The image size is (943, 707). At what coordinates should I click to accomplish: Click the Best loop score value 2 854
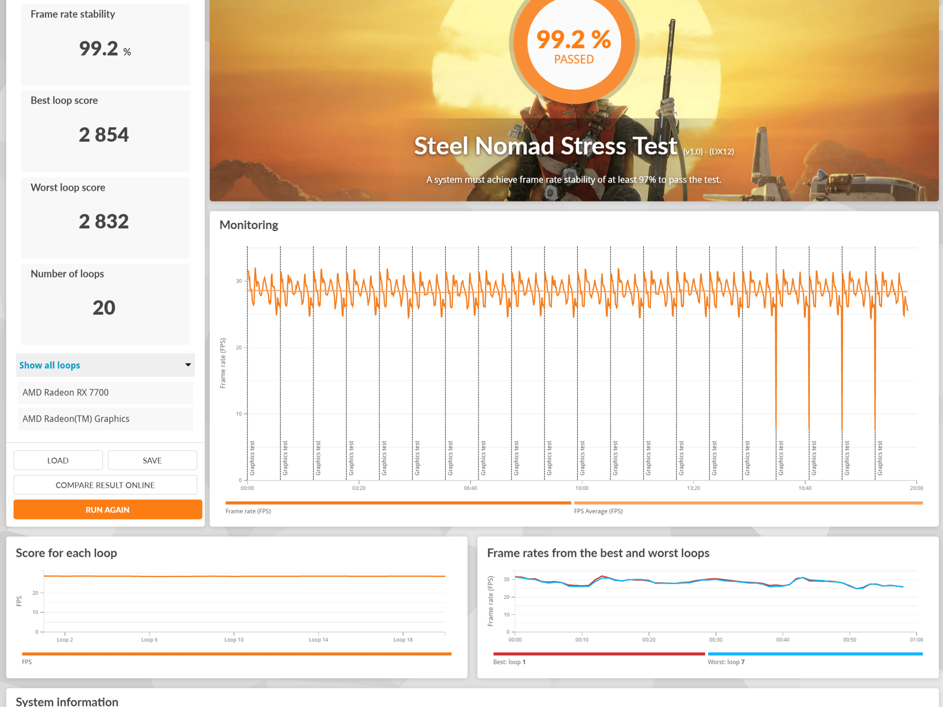(104, 134)
